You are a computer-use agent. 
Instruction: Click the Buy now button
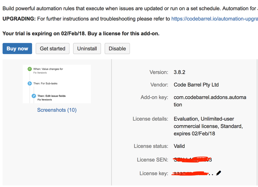(17, 49)
